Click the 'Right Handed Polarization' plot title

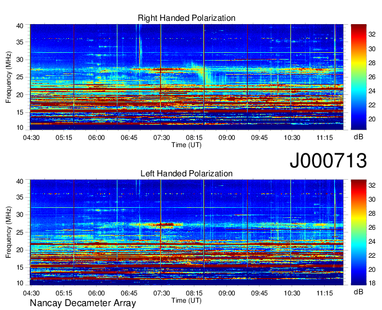pyautogui.click(x=187, y=18)
